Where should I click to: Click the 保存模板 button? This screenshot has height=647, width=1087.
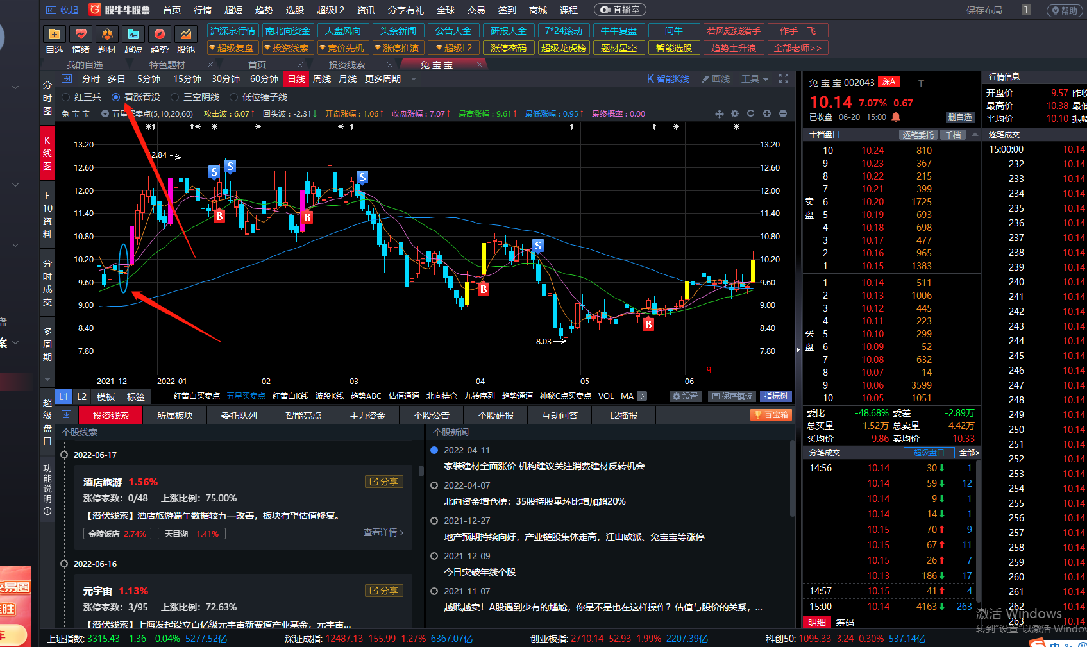(x=732, y=396)
